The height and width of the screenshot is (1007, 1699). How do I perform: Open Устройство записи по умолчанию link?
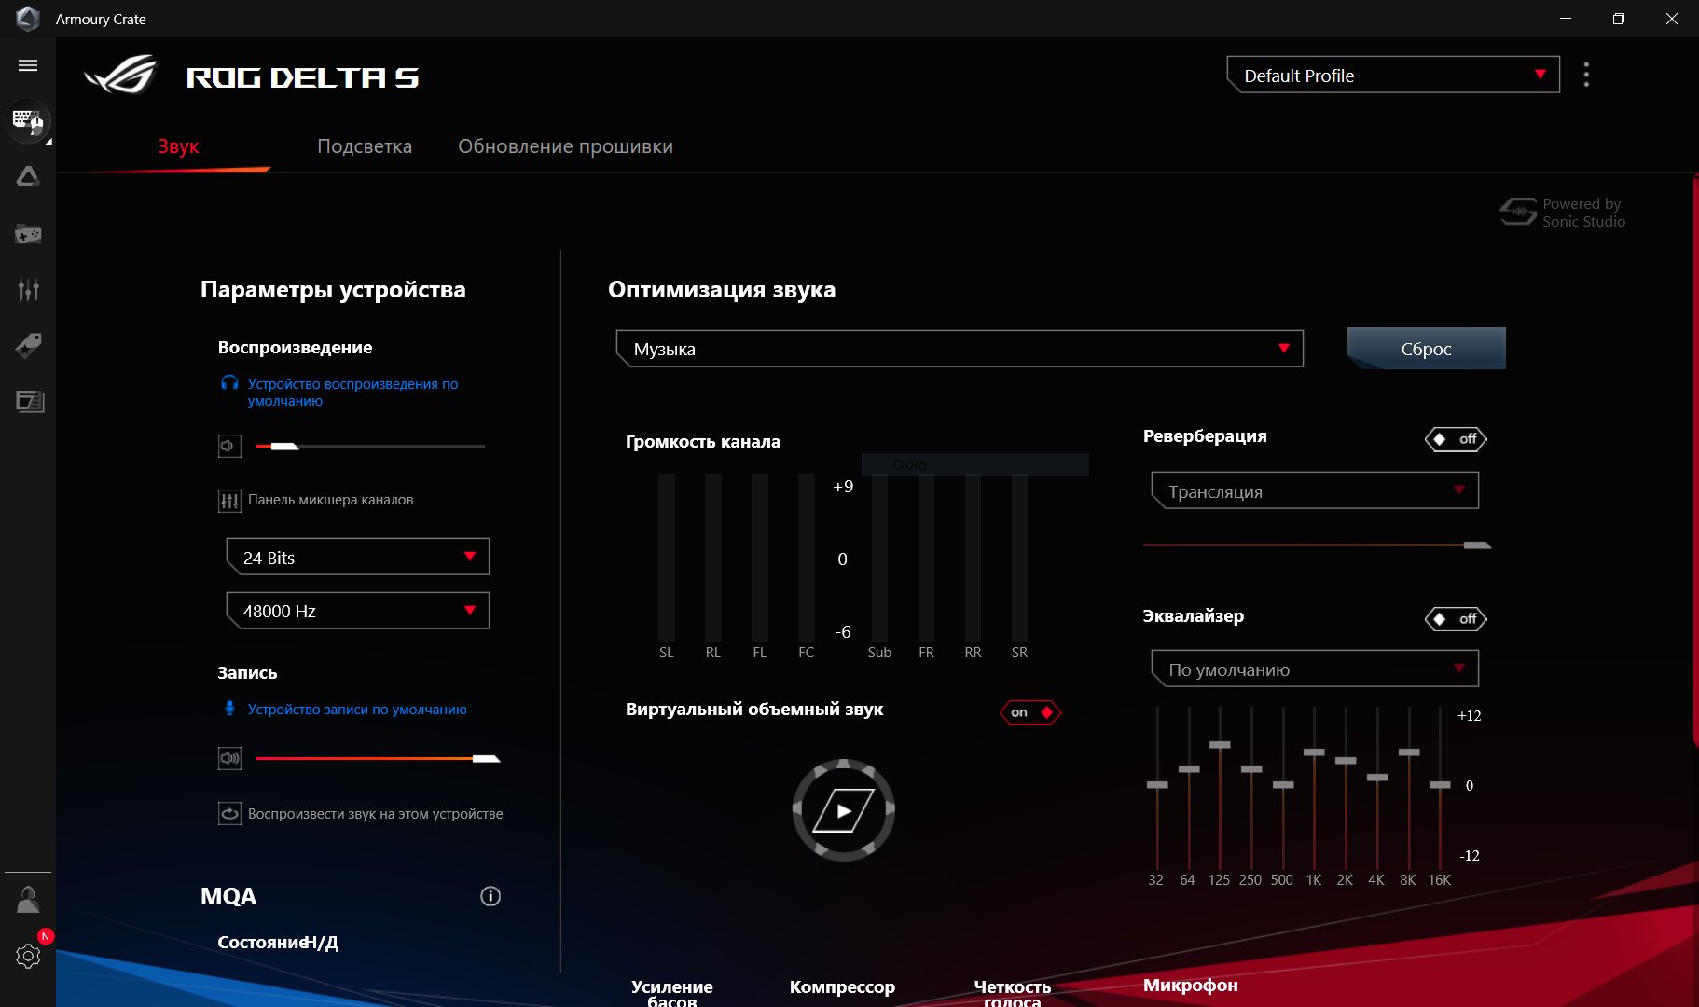[x=357, y=710]
